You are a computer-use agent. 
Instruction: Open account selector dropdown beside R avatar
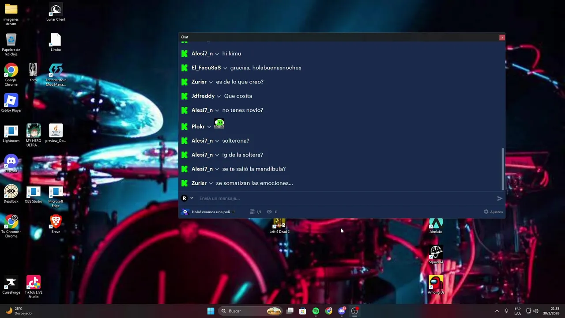point(192,198)
